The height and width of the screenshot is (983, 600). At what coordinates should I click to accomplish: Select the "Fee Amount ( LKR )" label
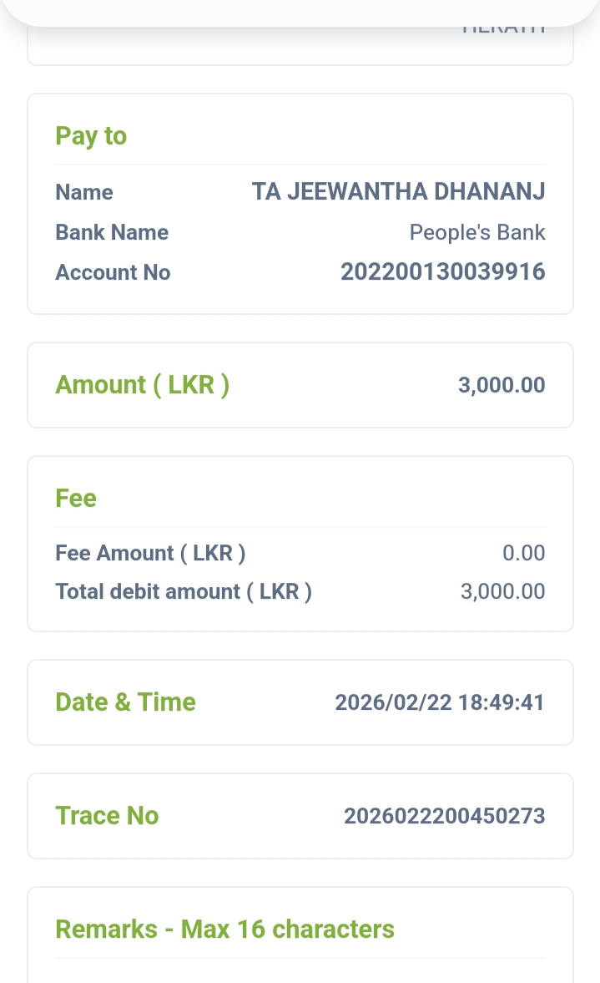[150, 553]
